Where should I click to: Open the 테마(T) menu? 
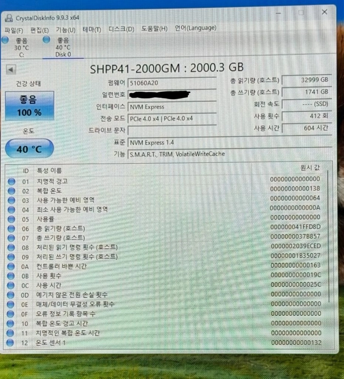tap(92, 30)
